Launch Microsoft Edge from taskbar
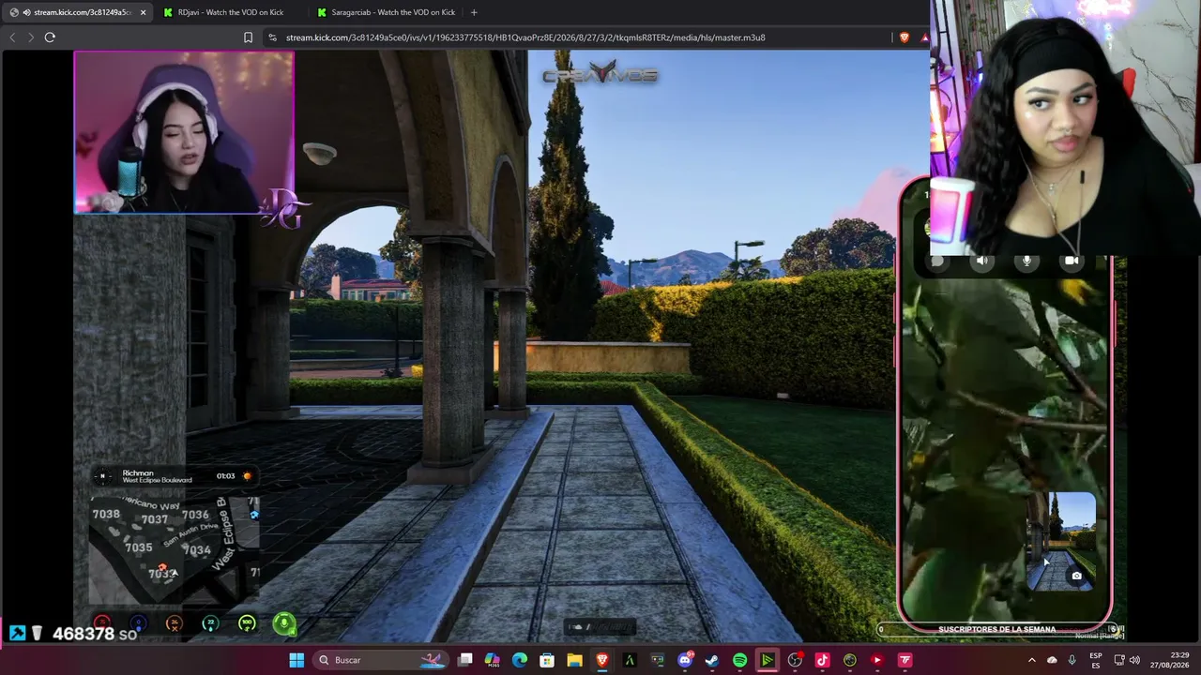1201x675 pixels. pyautogui.click(x=520, y=660)
